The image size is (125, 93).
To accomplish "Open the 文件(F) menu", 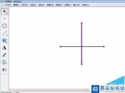I will 8,5.
